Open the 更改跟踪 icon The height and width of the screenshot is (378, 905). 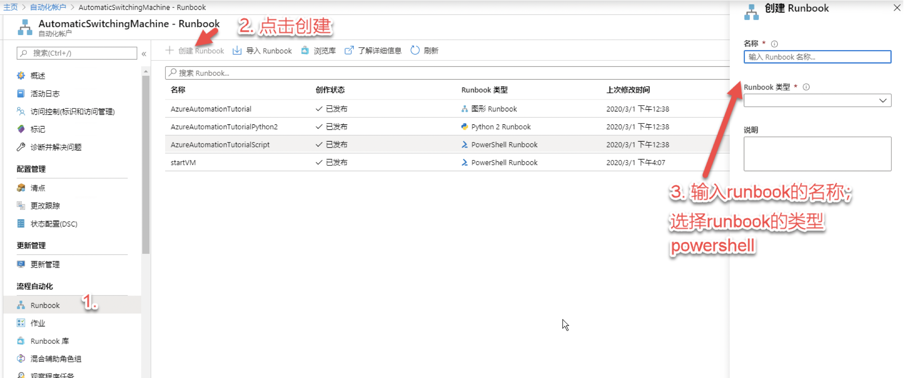[21, 206]
